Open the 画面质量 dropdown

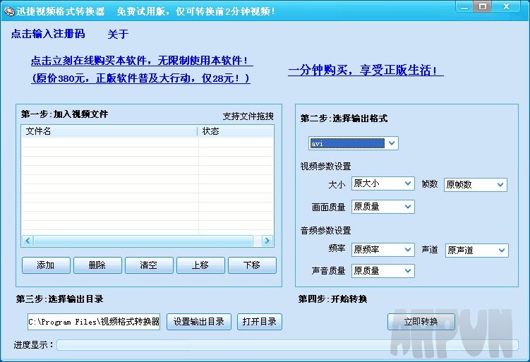tap(383, 207)
